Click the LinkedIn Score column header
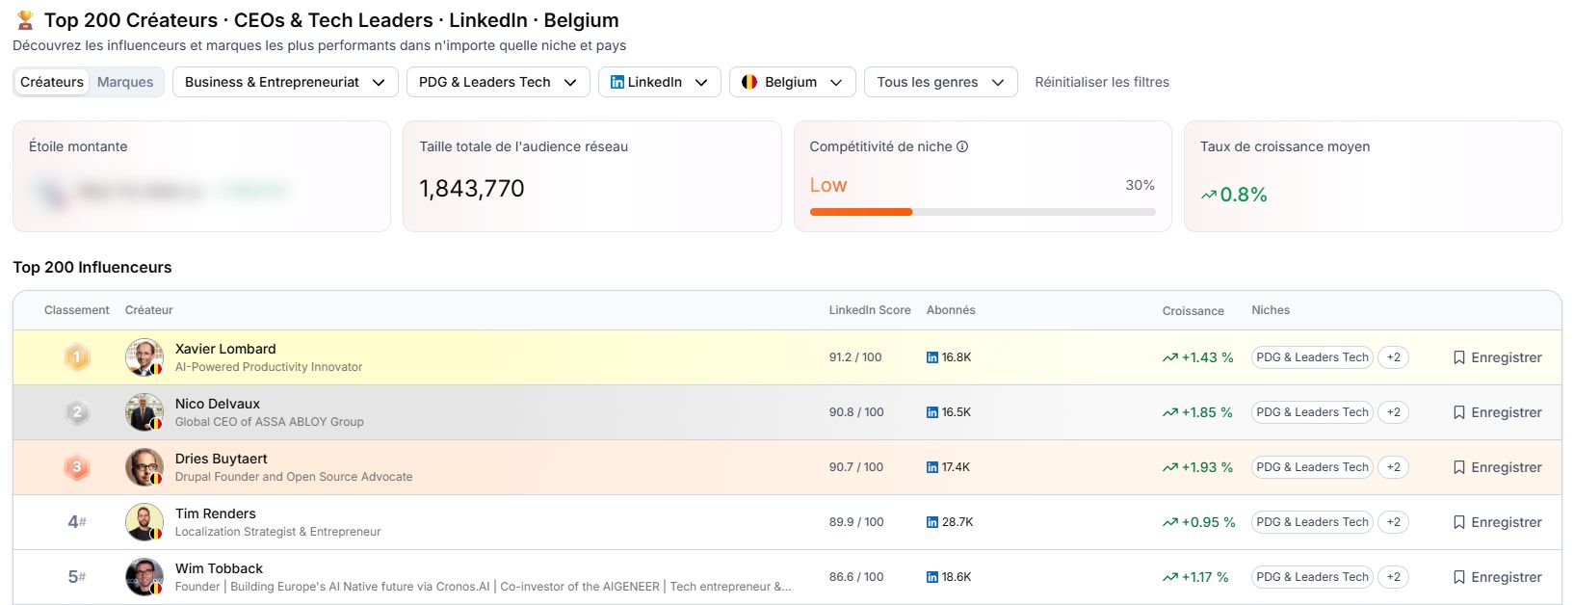Image resolution: width=1574 pixels, height=605 pixels. 870,310
